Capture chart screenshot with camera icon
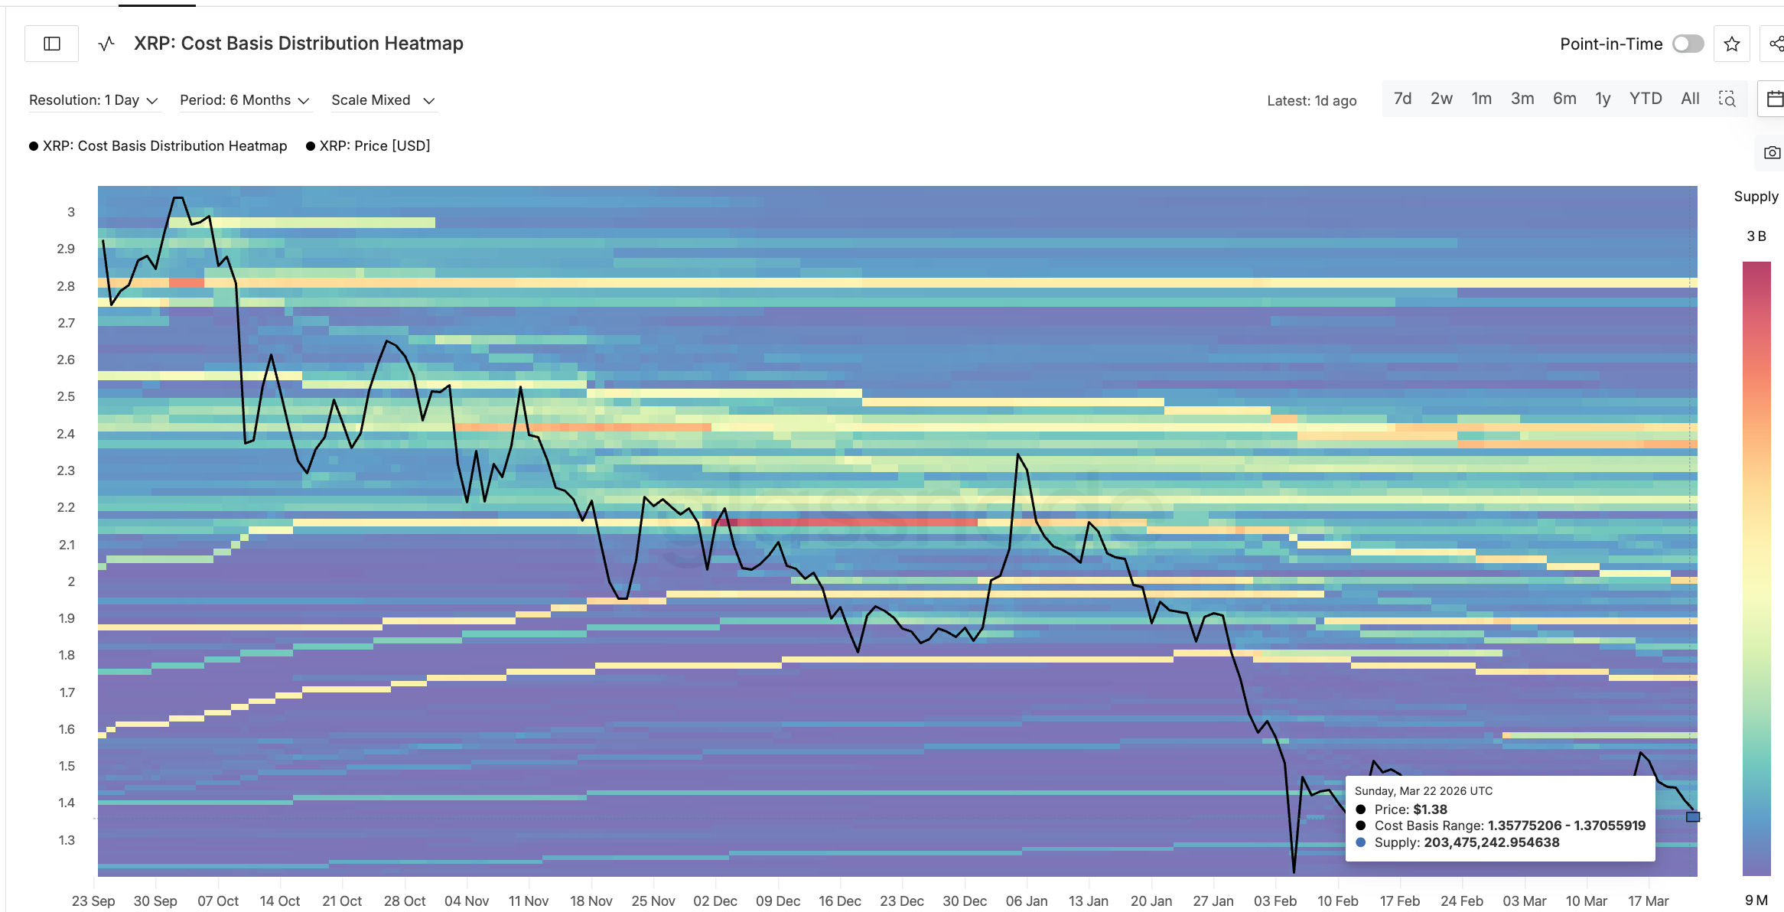The height and width of the screenshot is (912, 1784). (x=1773, y=152)
